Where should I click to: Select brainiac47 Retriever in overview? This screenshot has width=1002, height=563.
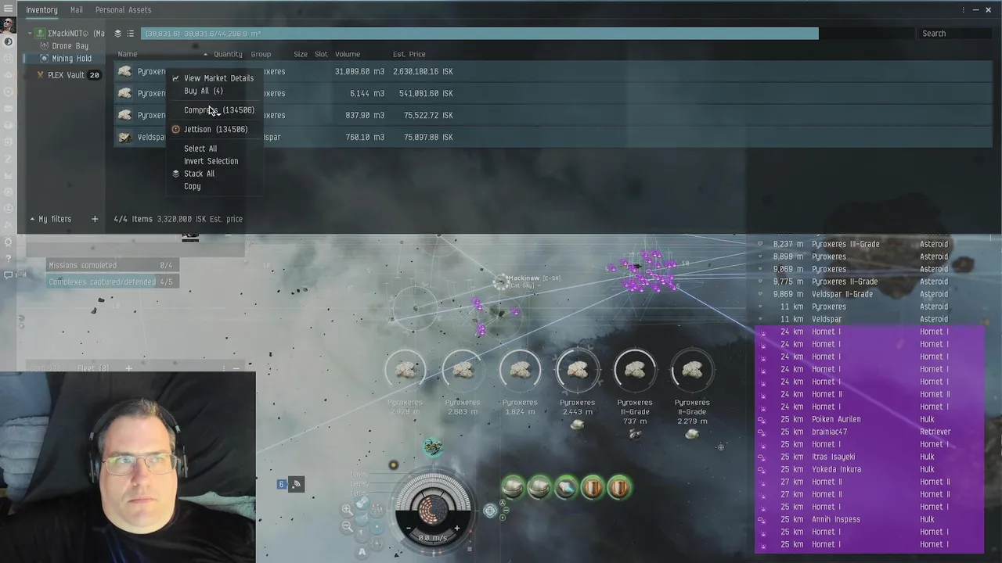pyautogui.click(x=869, y=432)
